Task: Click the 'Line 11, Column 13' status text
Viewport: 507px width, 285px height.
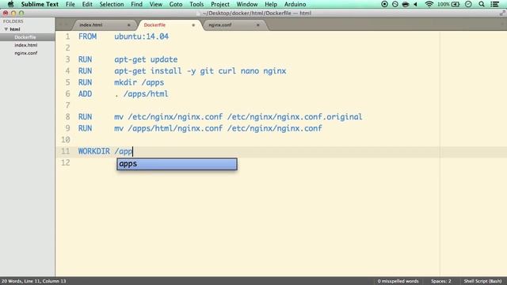Action: [46, 281]
